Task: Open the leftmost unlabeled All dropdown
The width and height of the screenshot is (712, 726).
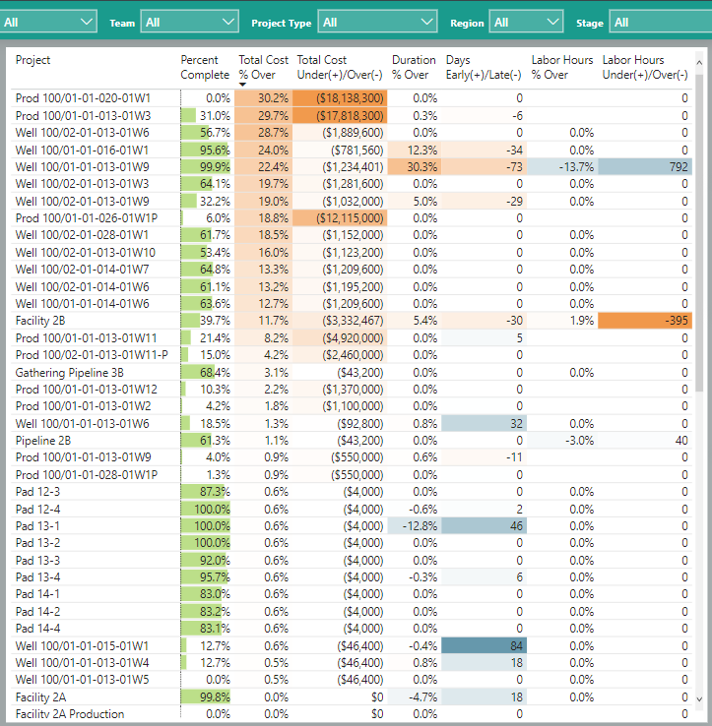Action: 49,21
